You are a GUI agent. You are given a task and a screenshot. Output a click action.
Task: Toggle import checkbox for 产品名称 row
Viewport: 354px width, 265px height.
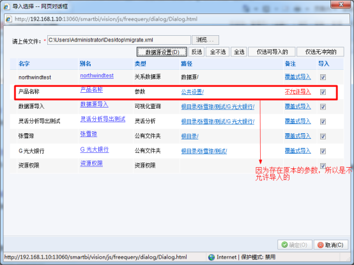click(323, 92)
